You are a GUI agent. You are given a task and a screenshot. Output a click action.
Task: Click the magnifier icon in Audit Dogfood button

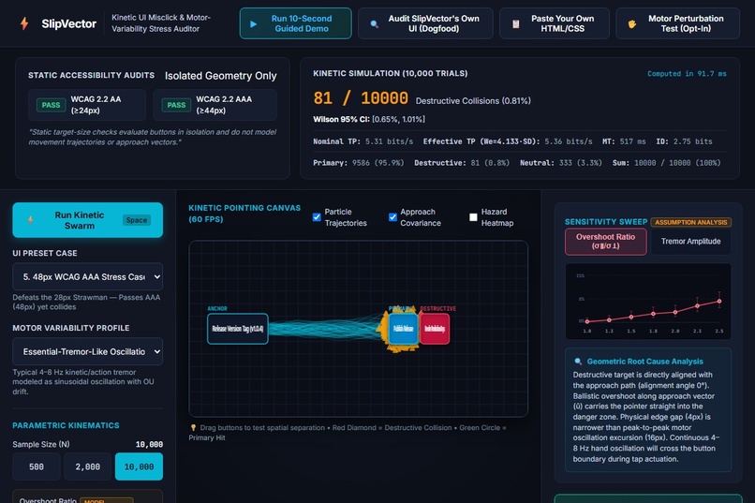[x=374, y=23]
